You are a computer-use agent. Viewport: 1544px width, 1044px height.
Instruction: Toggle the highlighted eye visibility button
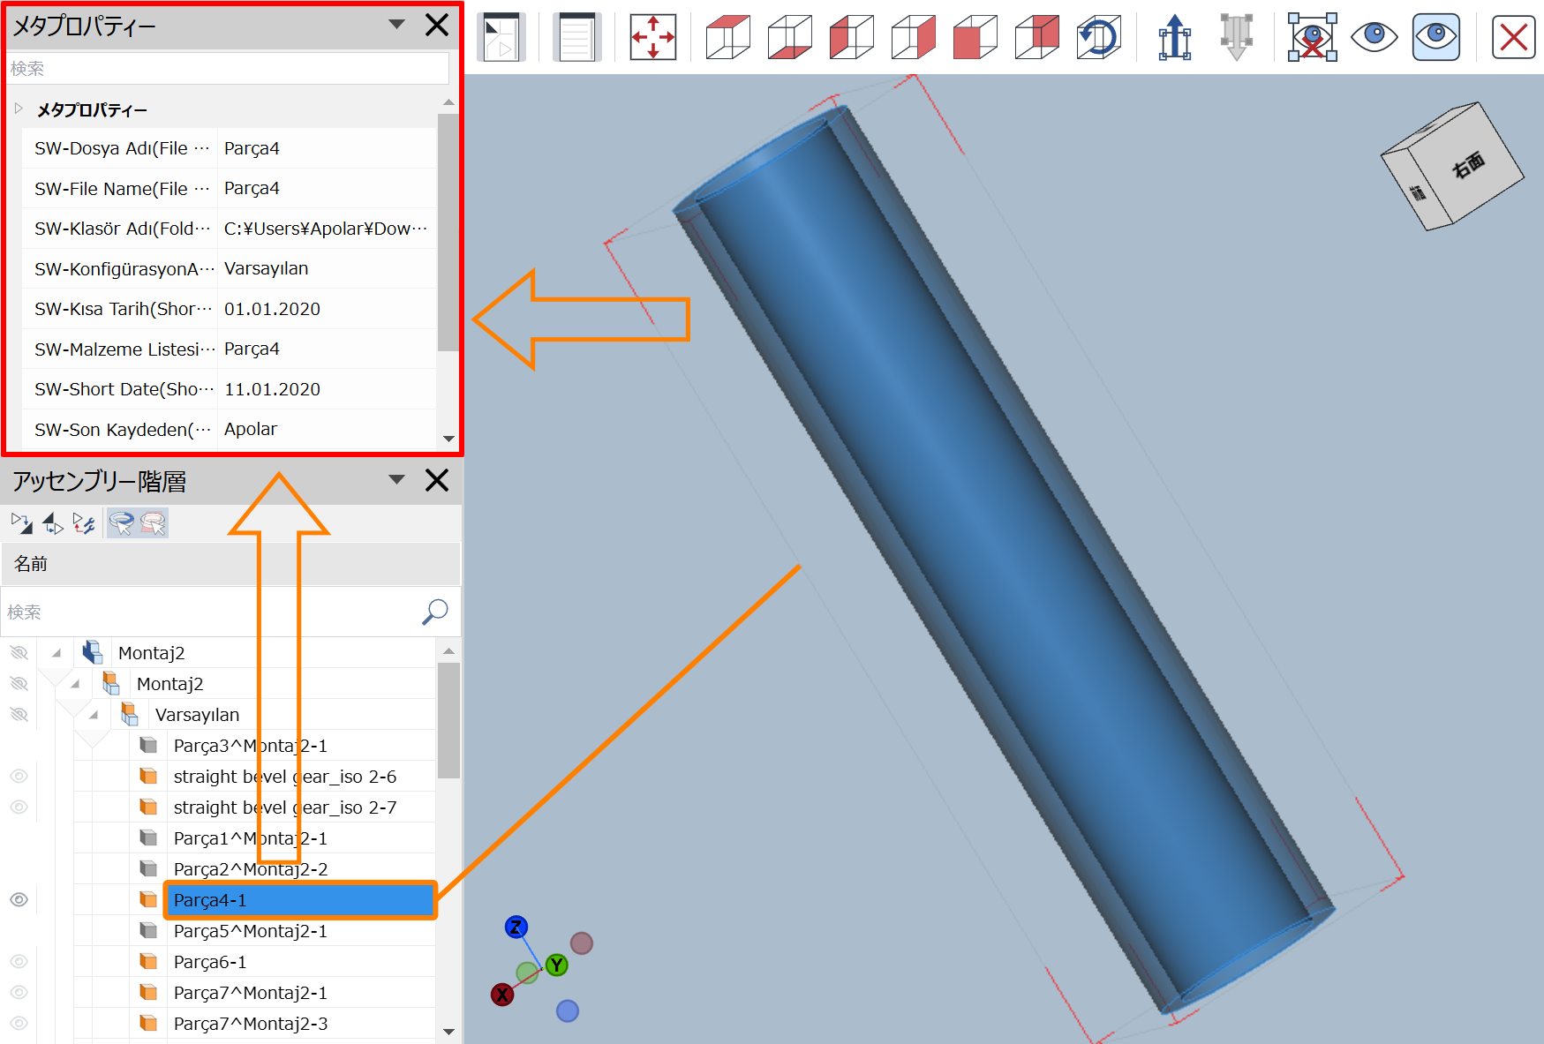(1436, 37)
